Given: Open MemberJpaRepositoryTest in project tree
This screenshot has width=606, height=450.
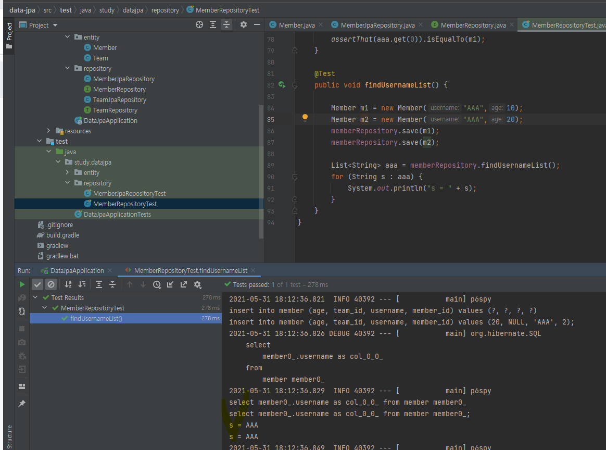Looking at the screenshot, I should click(129, 193).
